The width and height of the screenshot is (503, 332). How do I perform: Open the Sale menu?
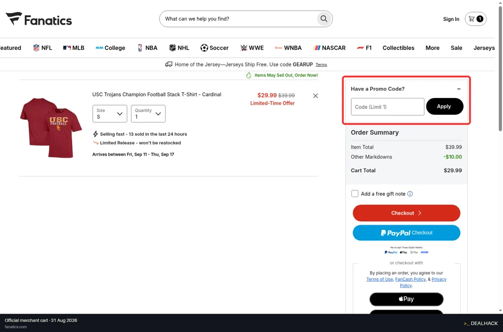pyautogui.click(x=456, y=48)
